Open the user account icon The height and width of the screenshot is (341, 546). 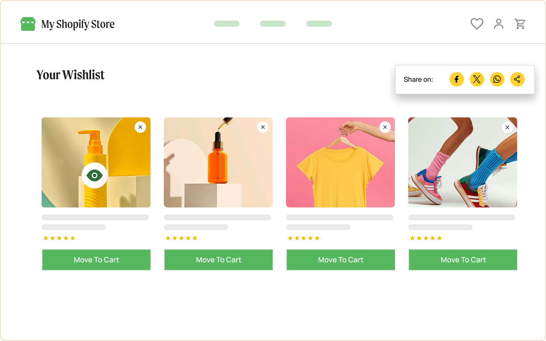(x=498, y=23)
